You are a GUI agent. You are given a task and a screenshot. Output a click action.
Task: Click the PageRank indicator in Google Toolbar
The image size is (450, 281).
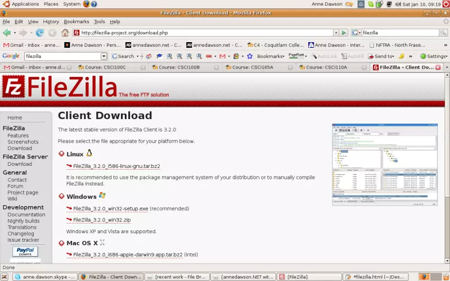pyautogui.click(x=296, y=56)
